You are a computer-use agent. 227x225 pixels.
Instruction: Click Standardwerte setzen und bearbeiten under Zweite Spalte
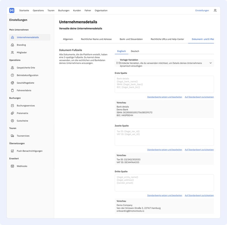point(165,150)
